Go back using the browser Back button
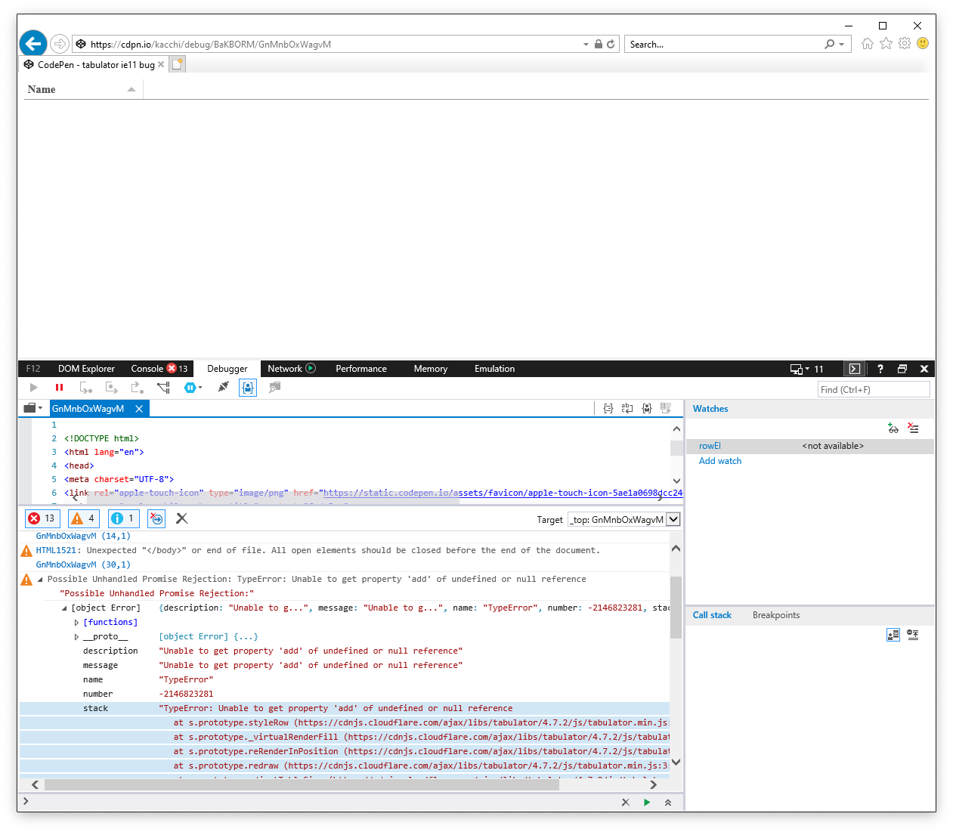The image size is (953, 832). click(32, 43)
